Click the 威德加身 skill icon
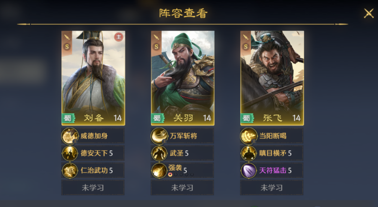The image size is (378, 207). point(70,136)
